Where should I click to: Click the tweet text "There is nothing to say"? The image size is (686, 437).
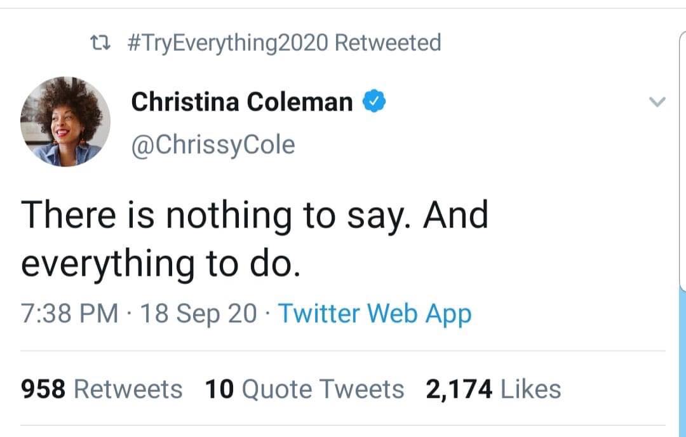[x=217, y=214]
